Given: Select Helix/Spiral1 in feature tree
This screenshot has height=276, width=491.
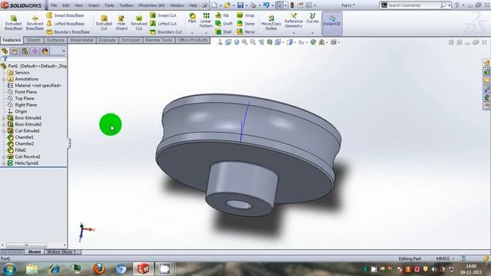Looking at the screenshot, I should point(27,163).
